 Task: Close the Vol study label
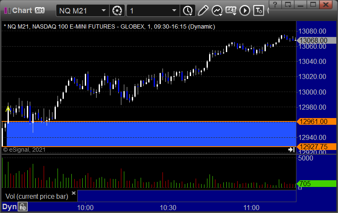73,193
